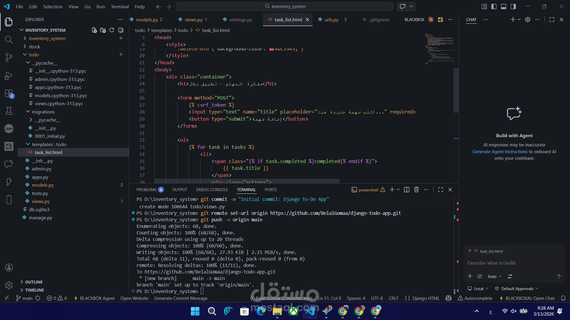Open the PROBLEMS panel tab
The image size is (570, 320).
pos(146,190)
